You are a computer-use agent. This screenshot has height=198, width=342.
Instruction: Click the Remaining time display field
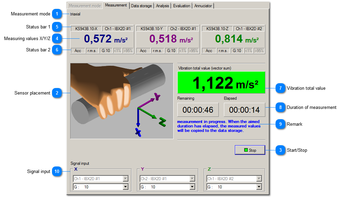198,110
